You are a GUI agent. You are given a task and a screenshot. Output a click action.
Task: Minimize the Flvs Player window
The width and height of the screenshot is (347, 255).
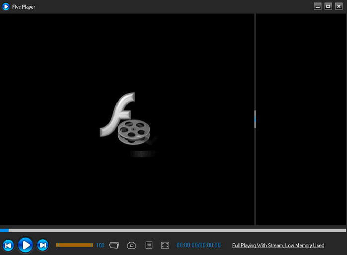click(318, 6)
